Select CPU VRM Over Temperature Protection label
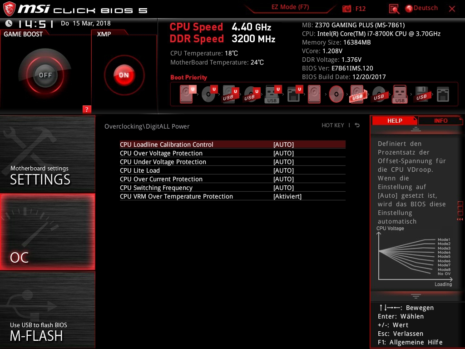 176,196
